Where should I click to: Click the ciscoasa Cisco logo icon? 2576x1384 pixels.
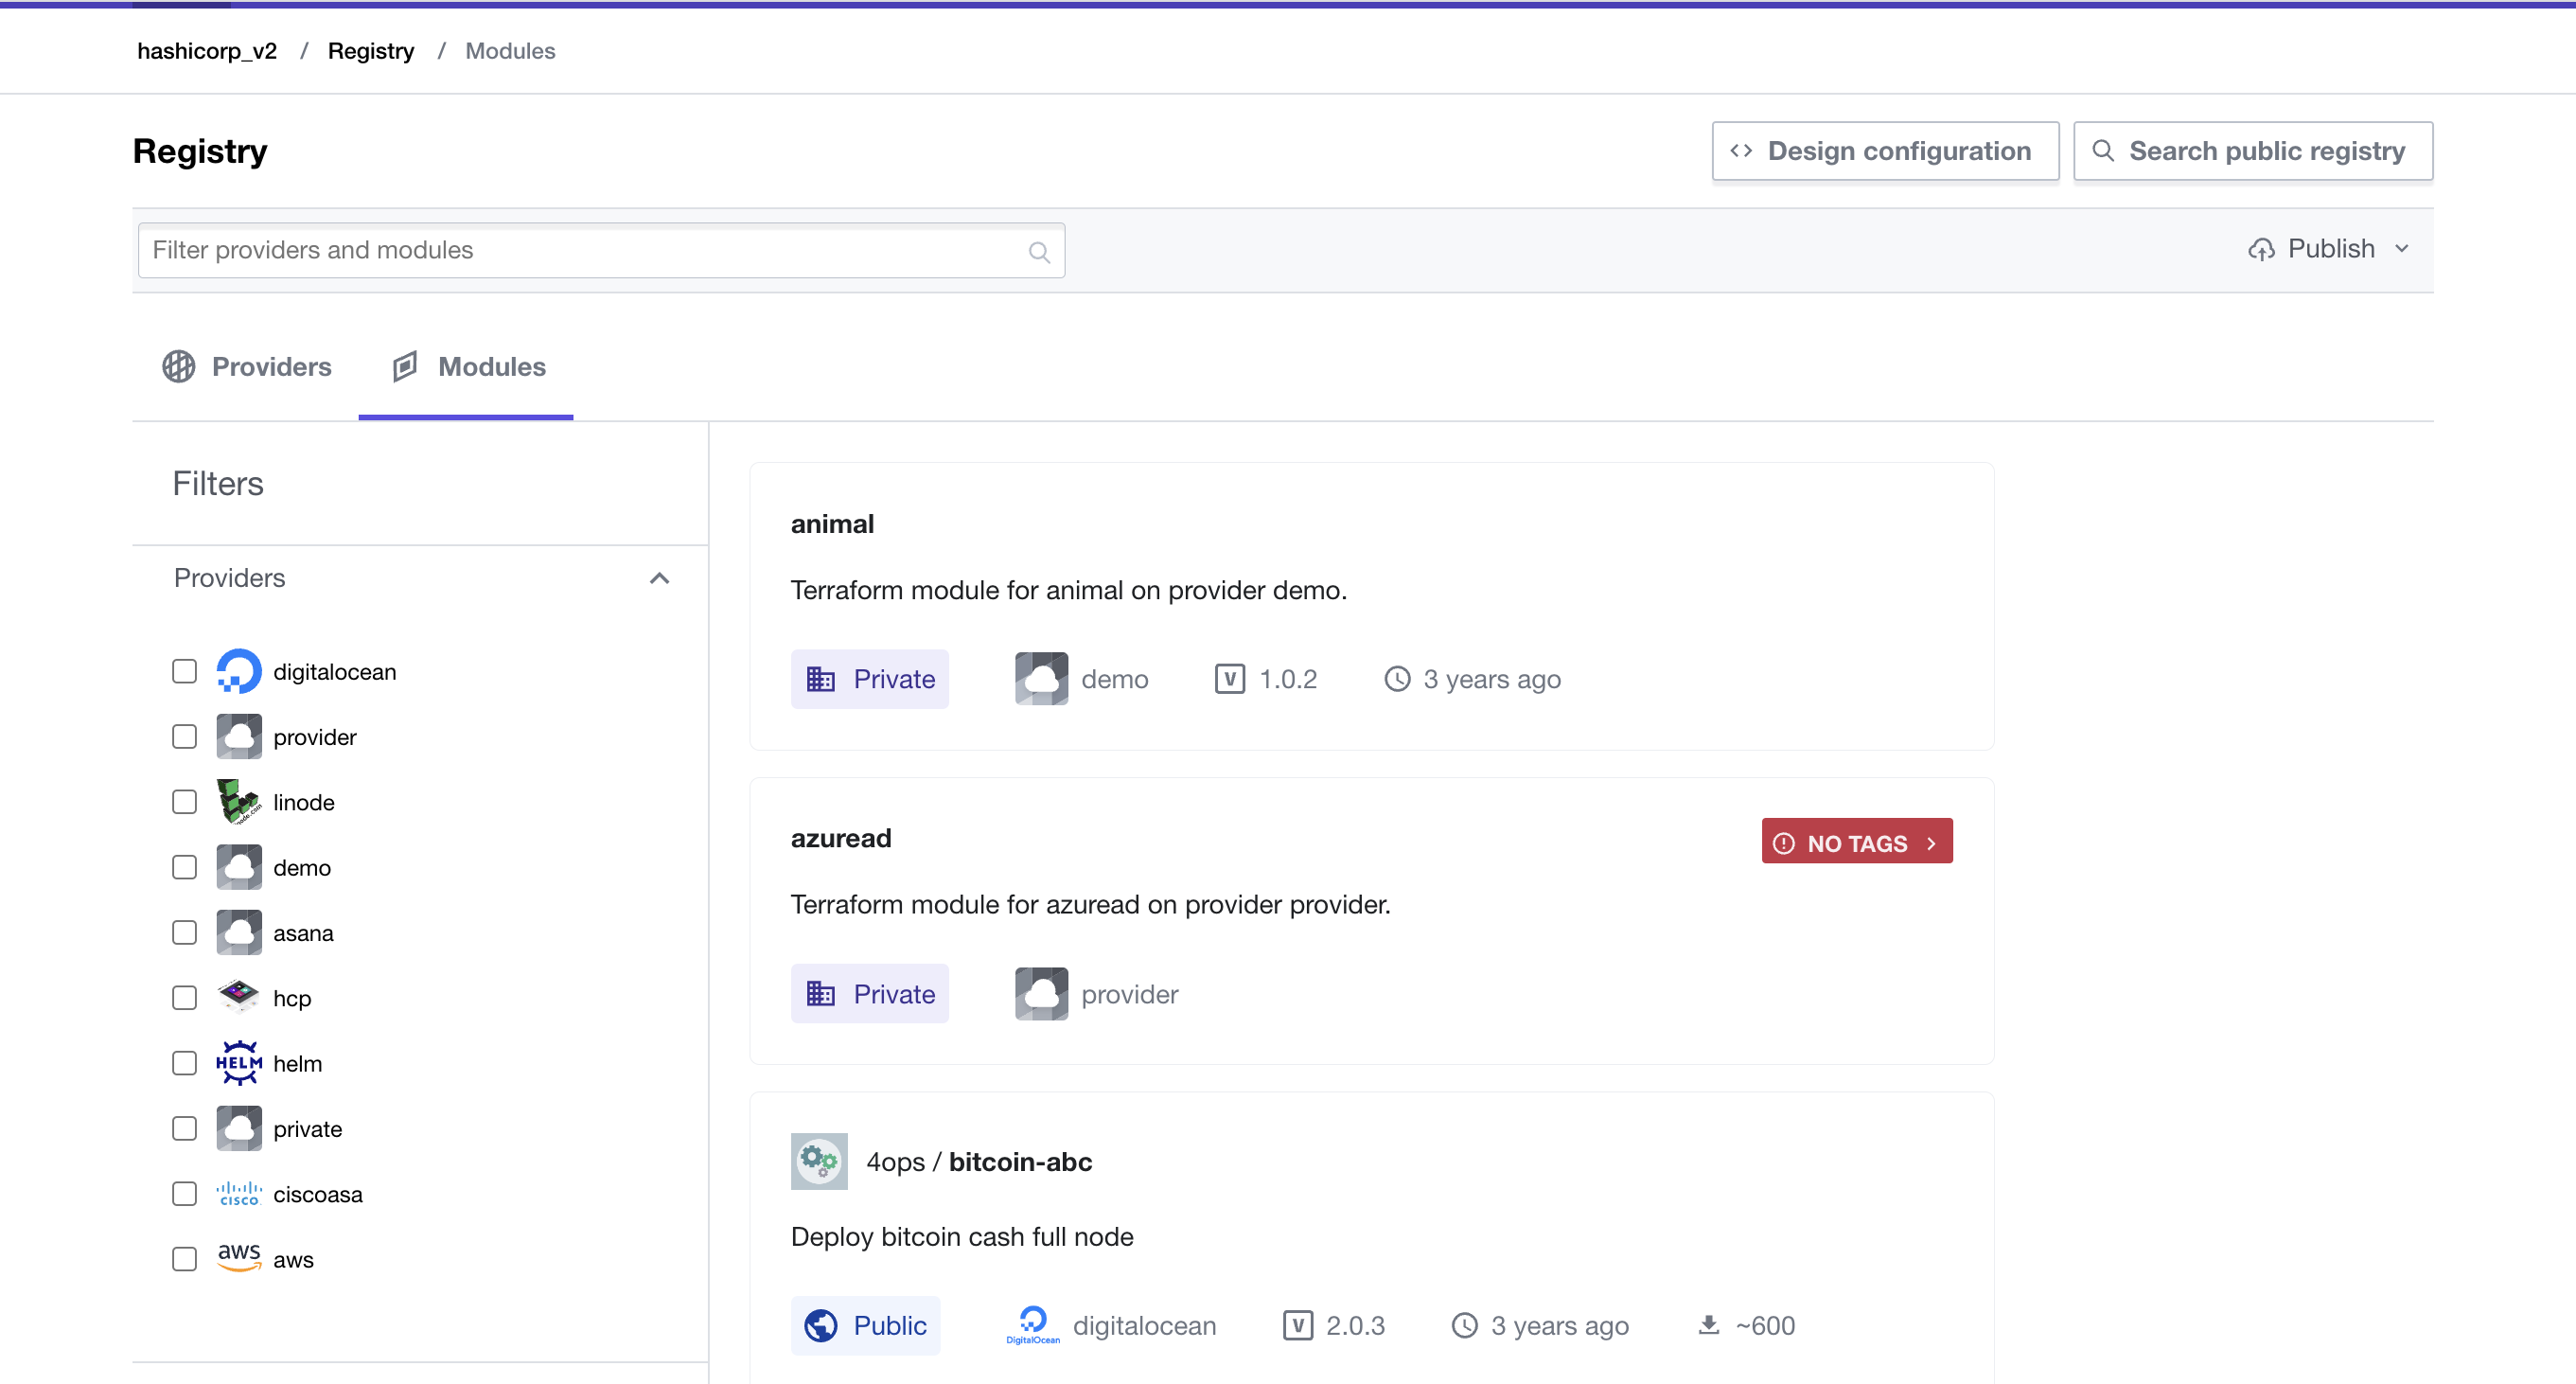point(238,1193)
